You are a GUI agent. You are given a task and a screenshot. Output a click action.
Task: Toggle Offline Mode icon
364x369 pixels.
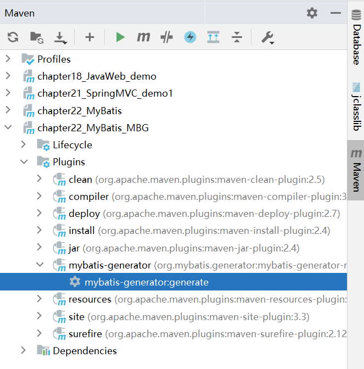point(166,37)
